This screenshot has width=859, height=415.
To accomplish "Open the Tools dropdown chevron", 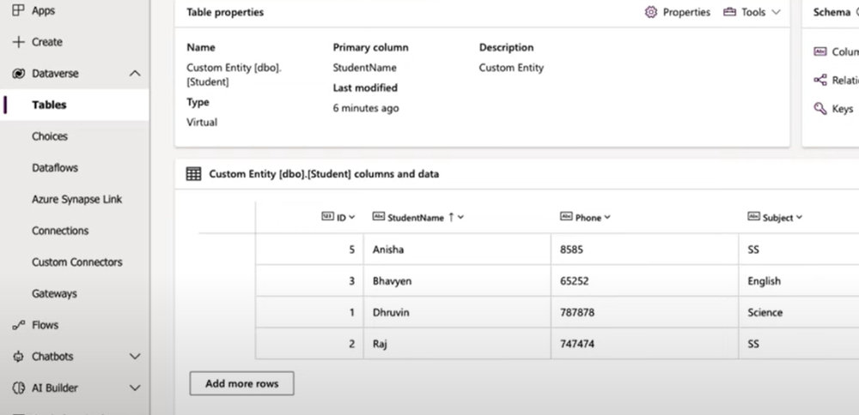I will pos(776,12).
